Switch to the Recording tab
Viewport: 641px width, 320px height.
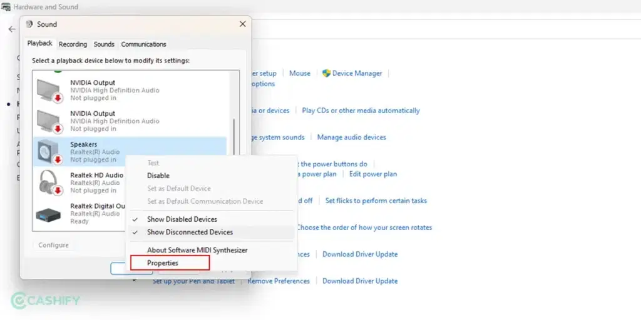click(x=73, y=44)
